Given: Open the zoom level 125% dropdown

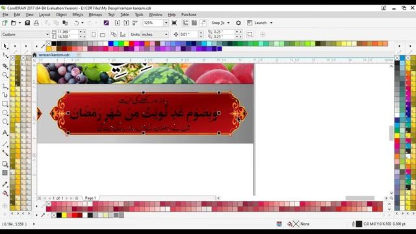Looking at the screenshot, I should [166, 23].
